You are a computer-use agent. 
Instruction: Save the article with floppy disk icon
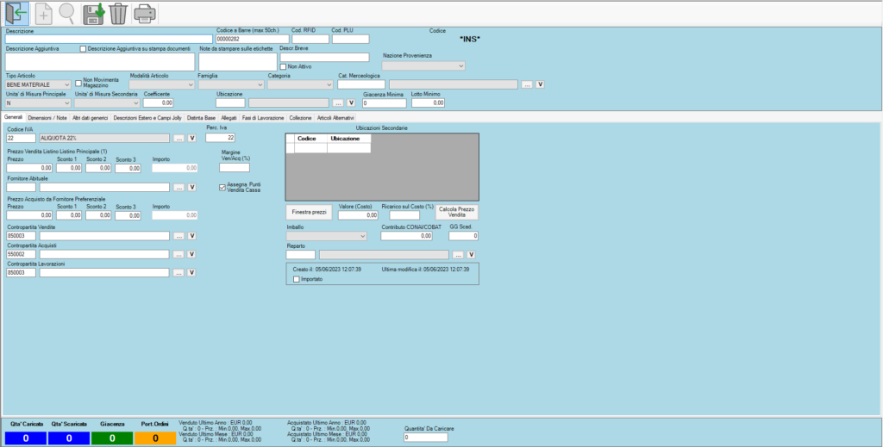93,14
